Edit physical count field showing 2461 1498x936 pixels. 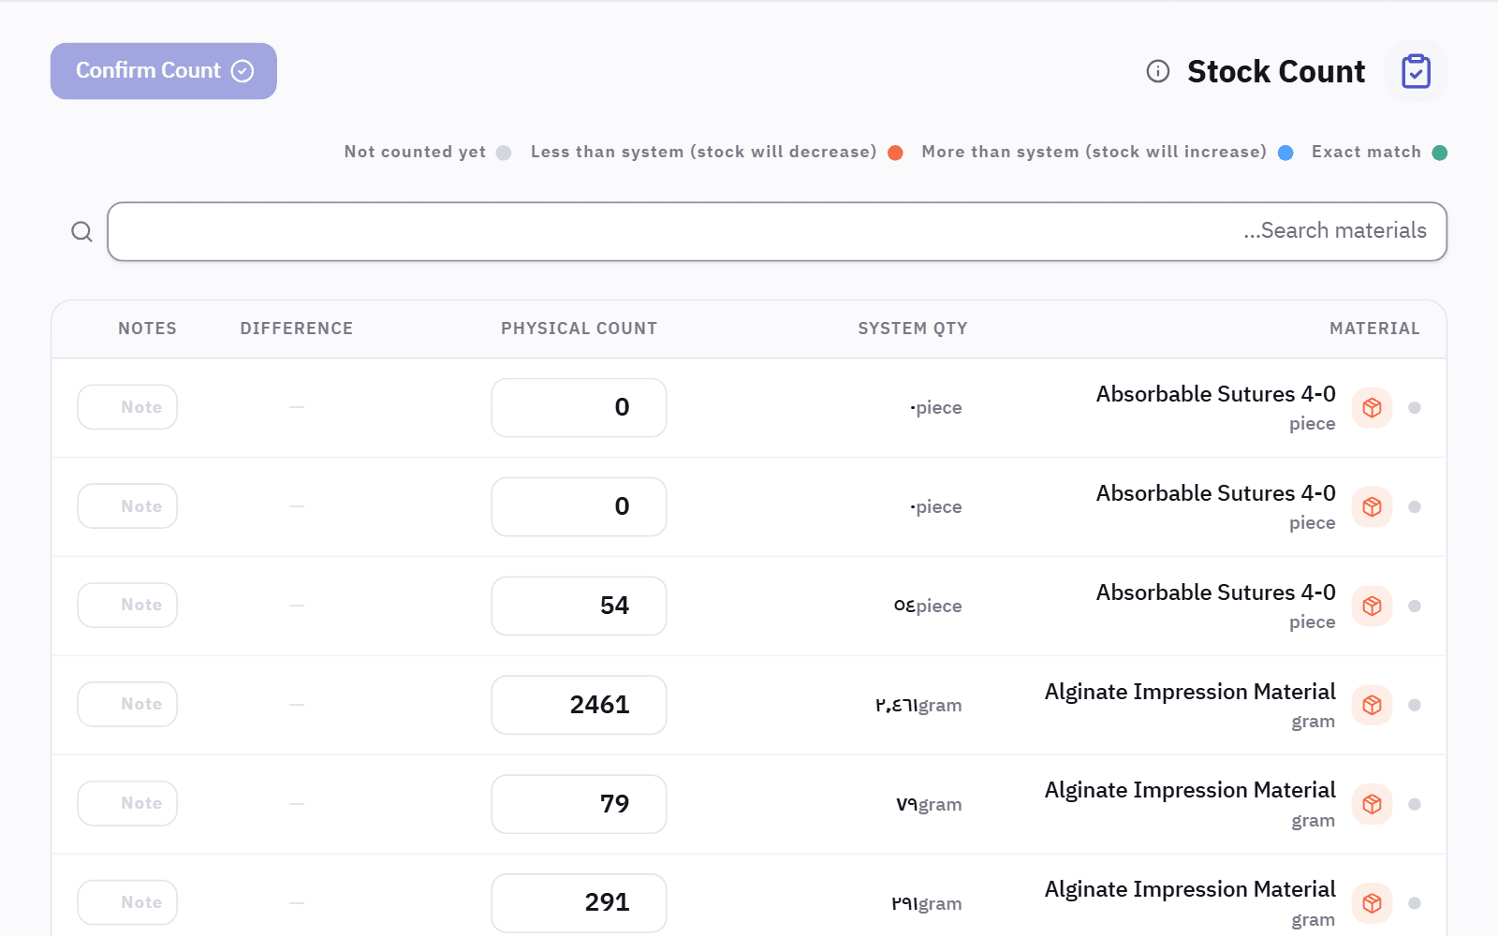coord(579,705)
